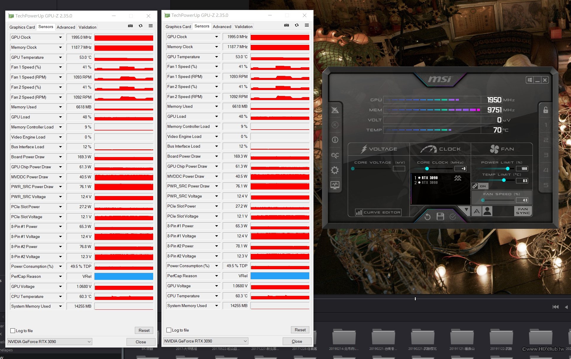Click the Windows startup icon in Afterburner
Screen dimensions: 571x359
click(530, 80)
